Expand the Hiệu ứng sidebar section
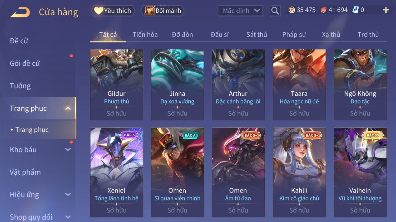 (x=68, y=195)
